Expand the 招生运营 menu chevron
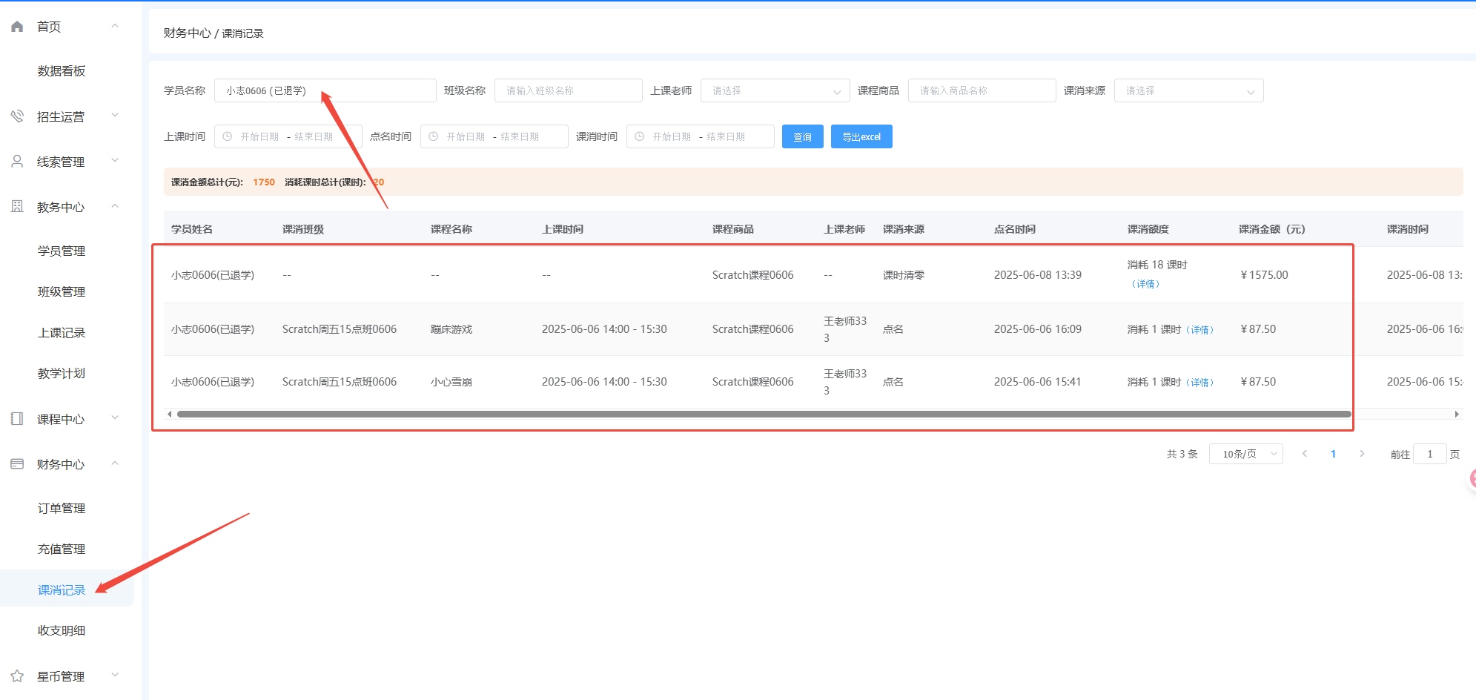Screen dimensions: 1476x700 [115, 116]
